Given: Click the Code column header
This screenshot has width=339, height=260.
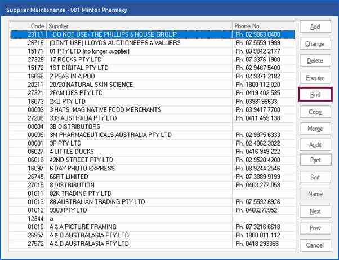Looking at the screenshot, I should (x=28, y=26).
